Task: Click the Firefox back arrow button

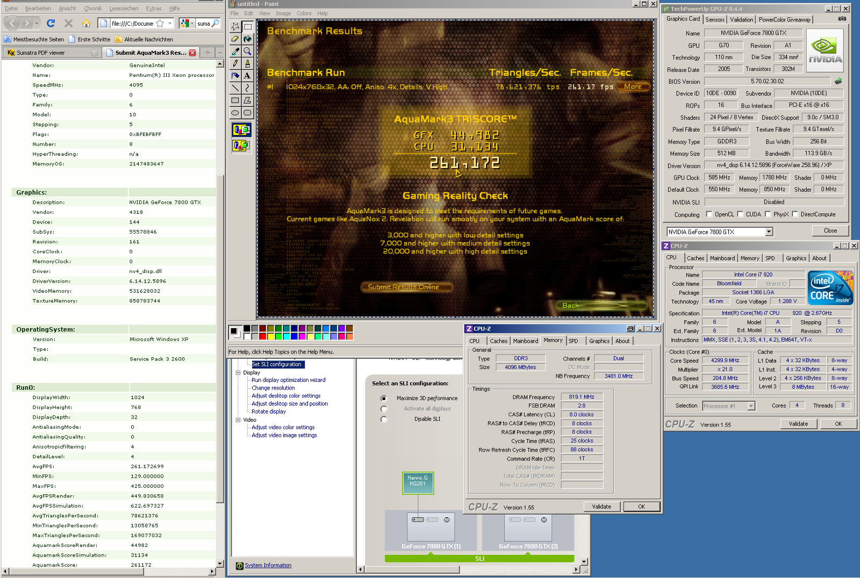Action: [x=13, y=23]
